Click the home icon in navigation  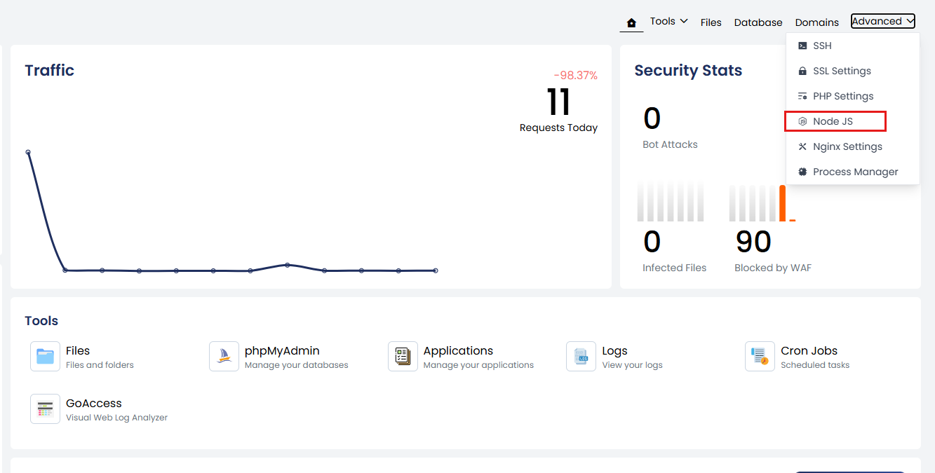(x=631, y=22)
